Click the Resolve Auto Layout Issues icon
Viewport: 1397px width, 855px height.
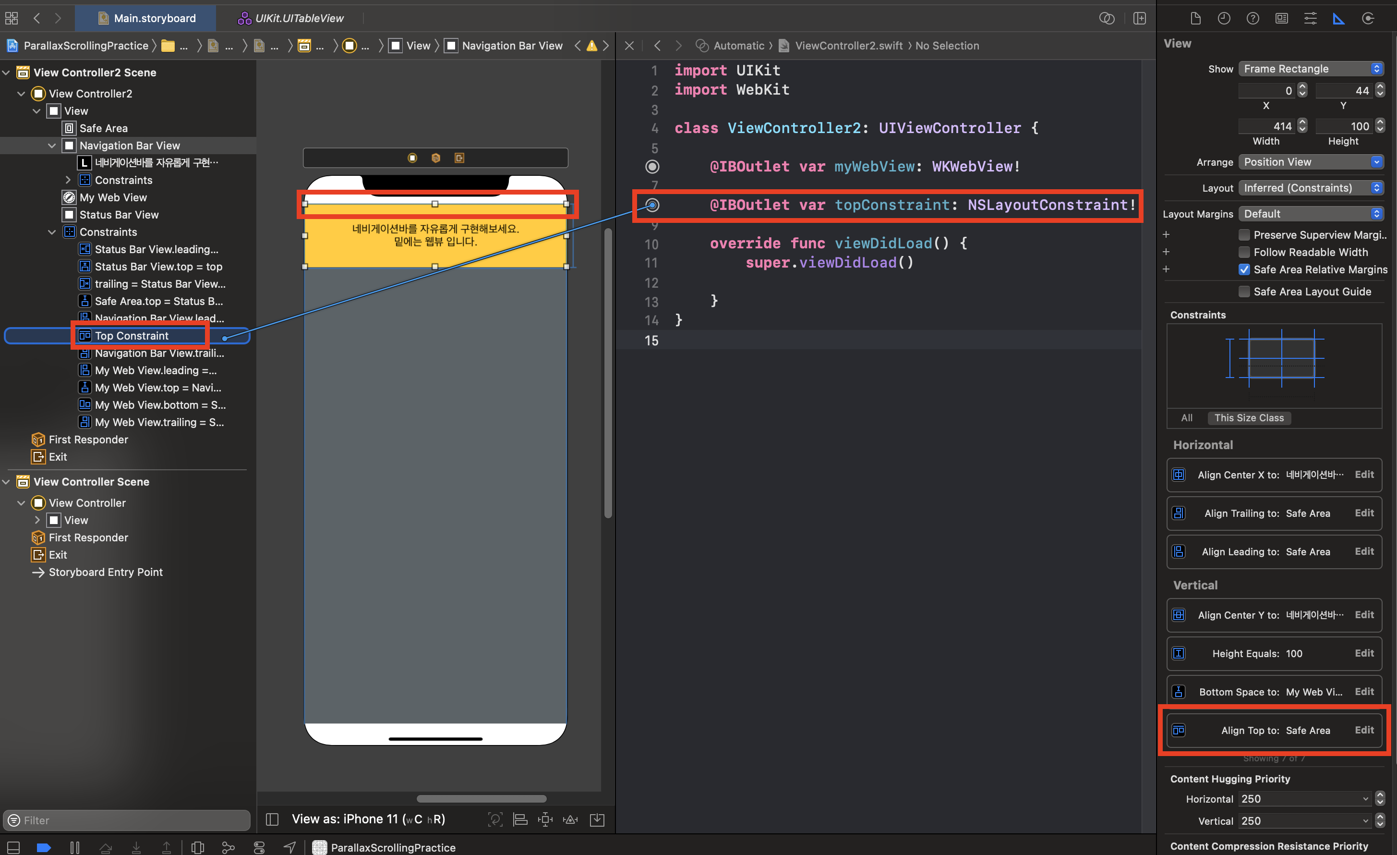pos(570,819)
